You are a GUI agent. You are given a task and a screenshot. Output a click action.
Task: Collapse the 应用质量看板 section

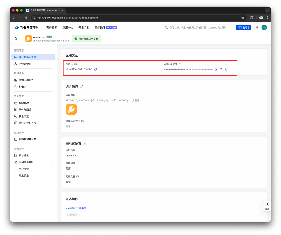tap(51, 162)
